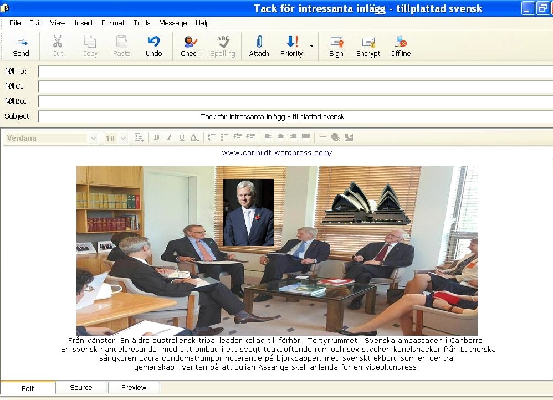Open the paragraph style dropdown
553x400 pixels.
coord(139,137)
